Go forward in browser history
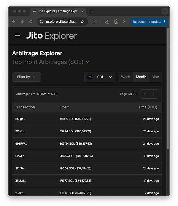Viewport: 178px width, 206px height. (22, 21)
